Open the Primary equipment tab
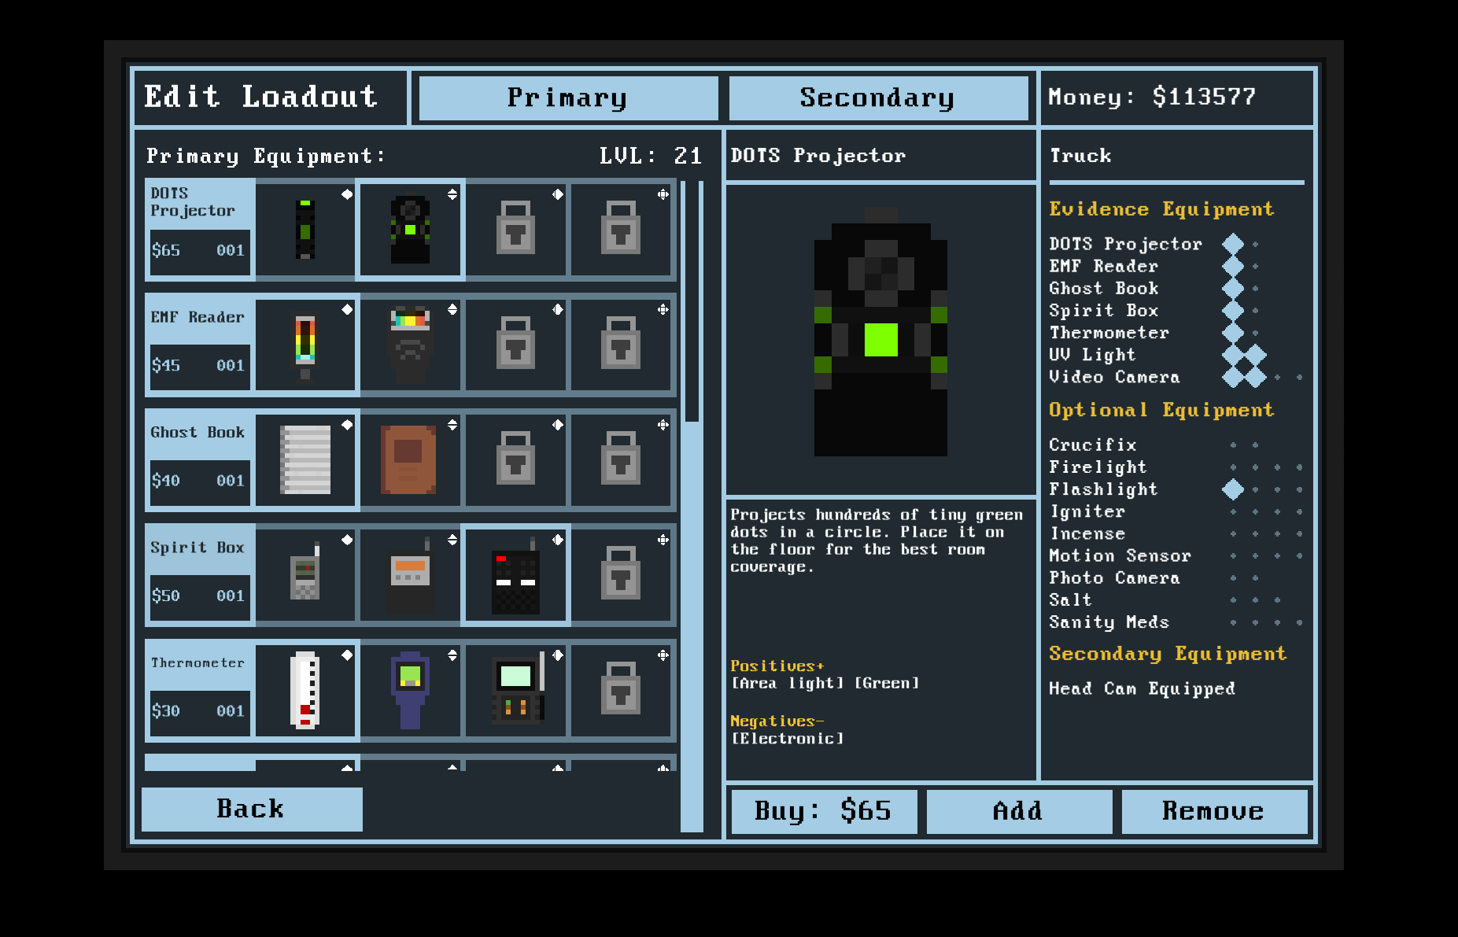Image resolution: width=1458 pixels, height=937 pixels. pyautogui.click(x=568, y=98)
